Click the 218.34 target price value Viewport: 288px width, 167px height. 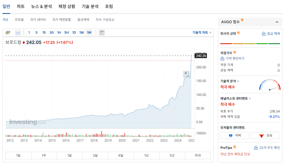tap(275, 111)
